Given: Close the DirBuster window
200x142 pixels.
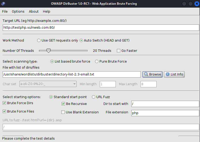Looking at the screenshot, I should click(197, 4).
